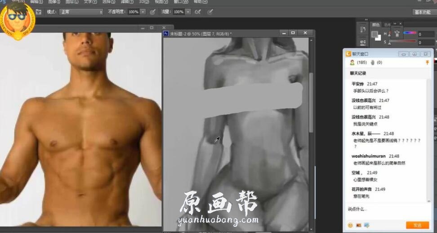Open the Essentials workspace switcher button
This screenshot has width=437, height=233.
coord(423,12)
